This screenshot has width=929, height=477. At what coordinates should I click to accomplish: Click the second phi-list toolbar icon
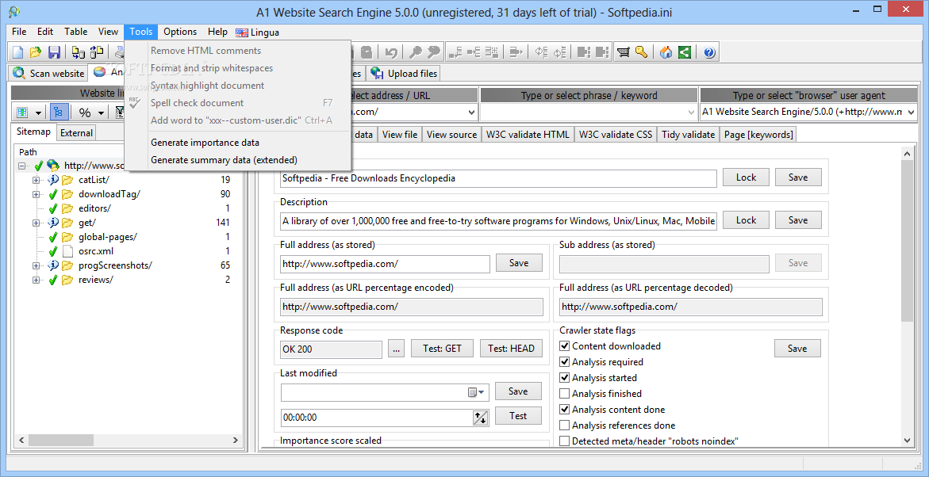pos(559,52)
